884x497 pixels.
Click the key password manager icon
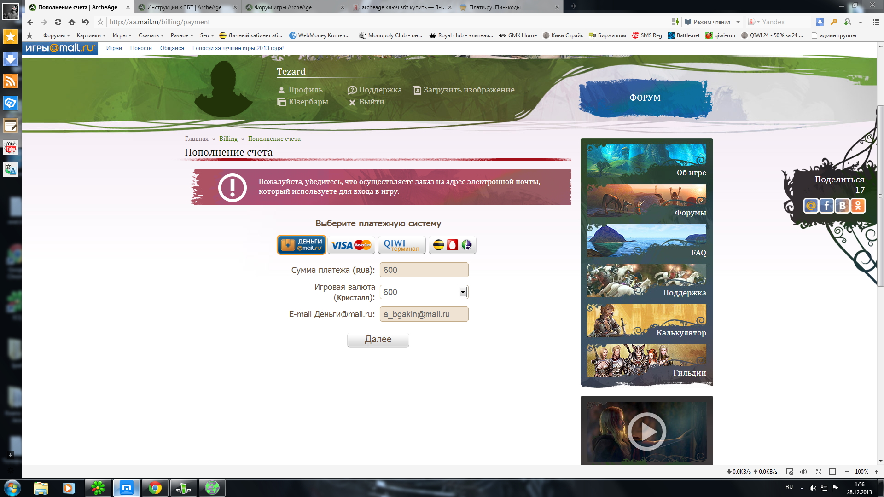coord(833,22)
